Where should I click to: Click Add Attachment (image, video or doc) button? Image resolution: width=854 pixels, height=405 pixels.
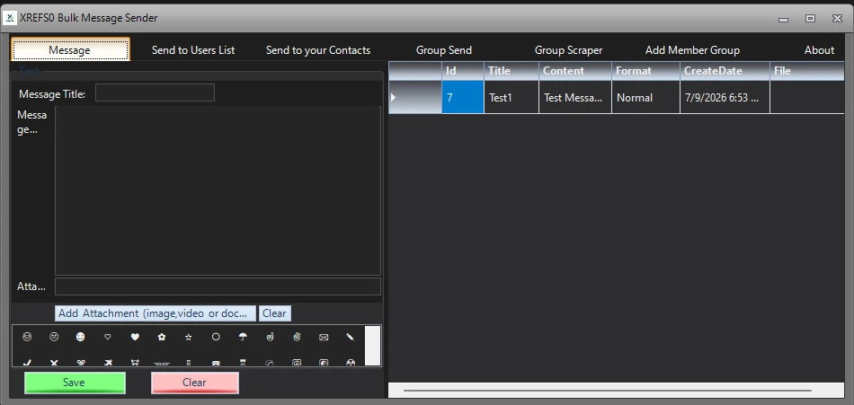[x=156, y=313]
